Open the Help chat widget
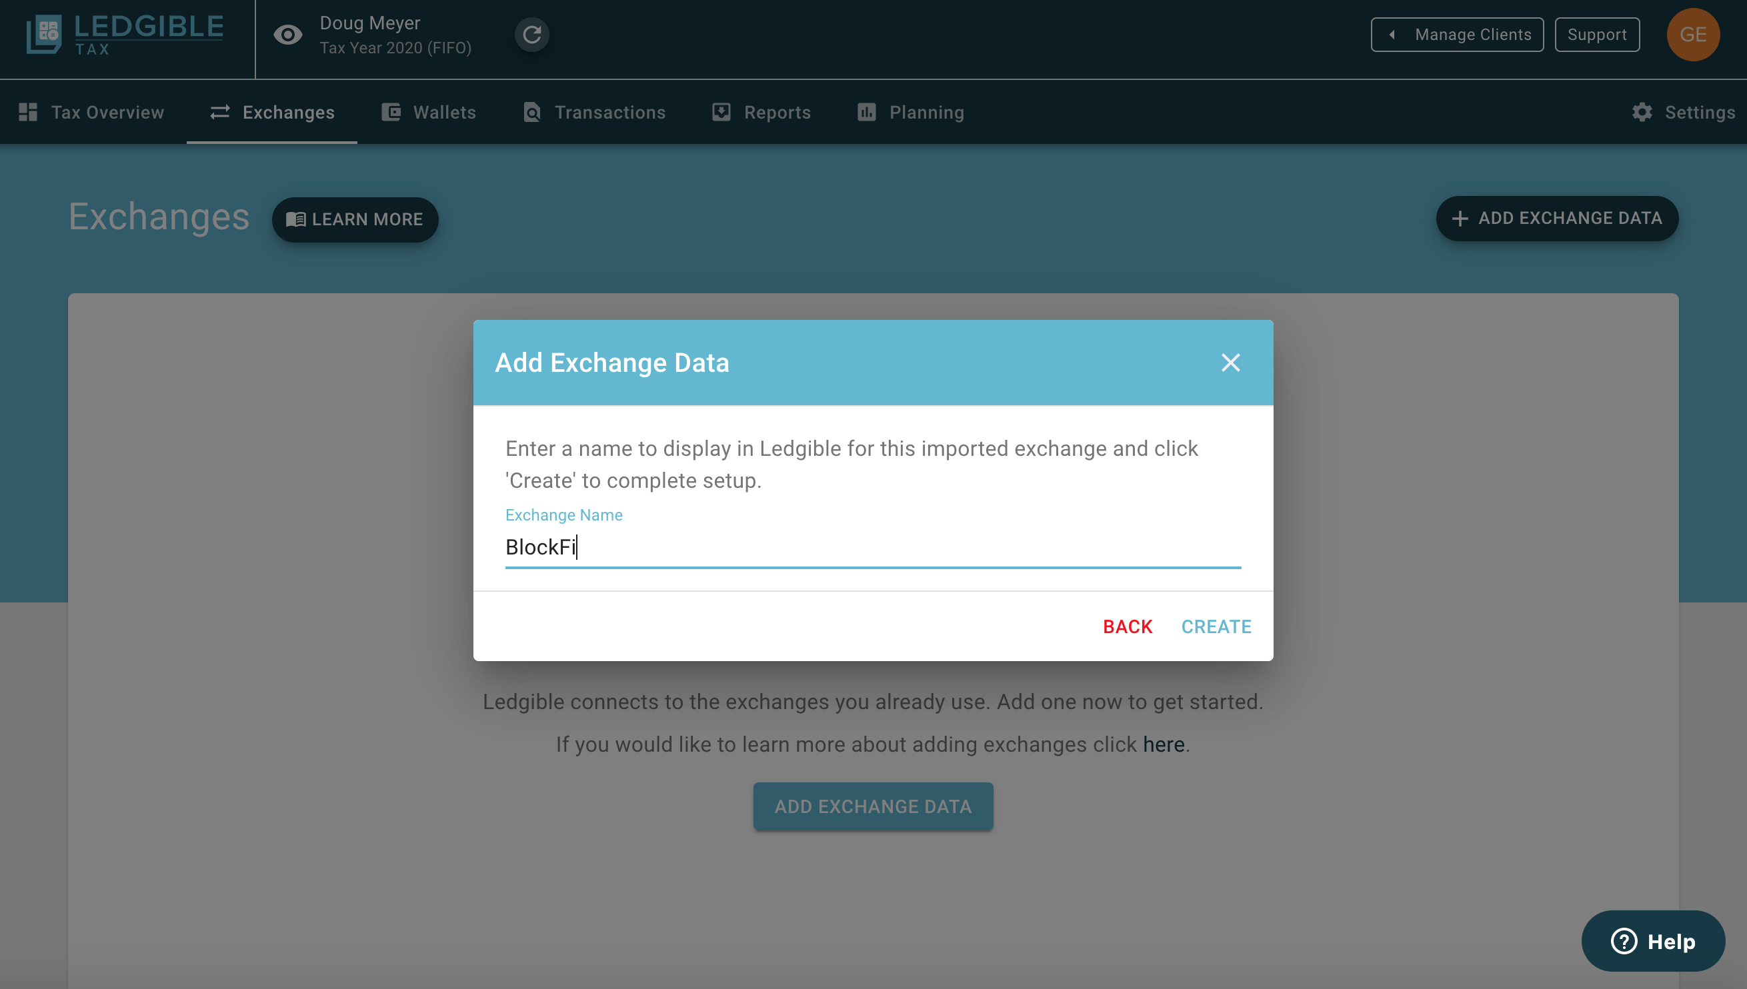The width and height of the screenshot is (1747, 989). 1652,941
